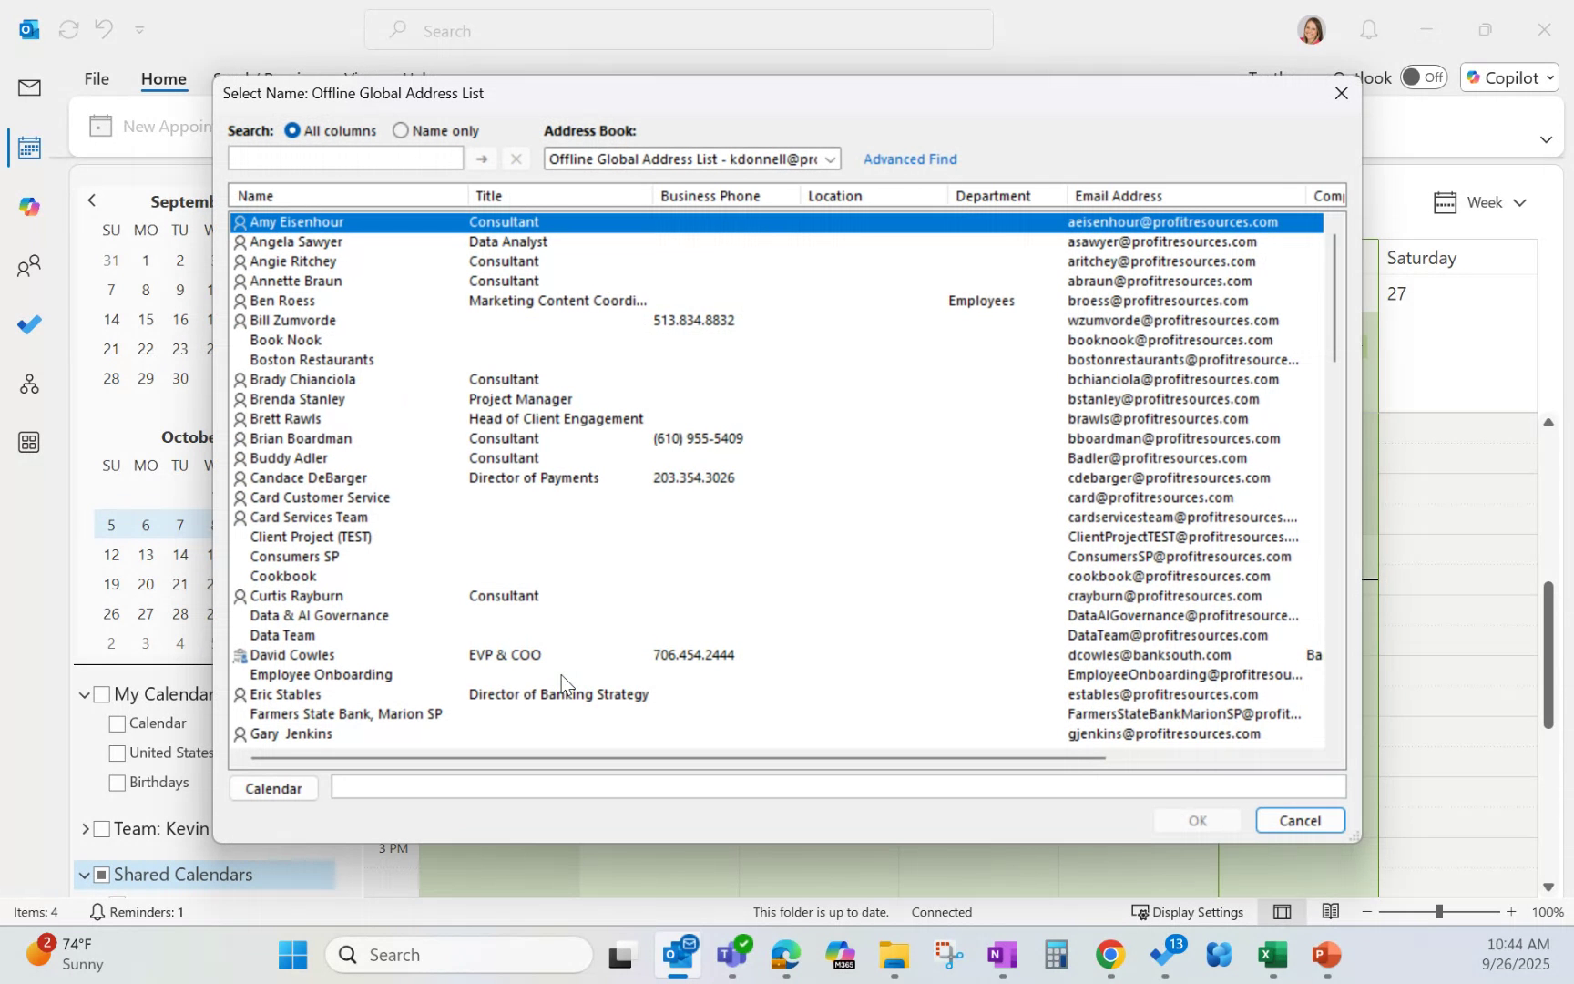Open Groups via the org chart sidebar icon
The width and height of the screenshot is (1574, 984).
click(28, 384)
